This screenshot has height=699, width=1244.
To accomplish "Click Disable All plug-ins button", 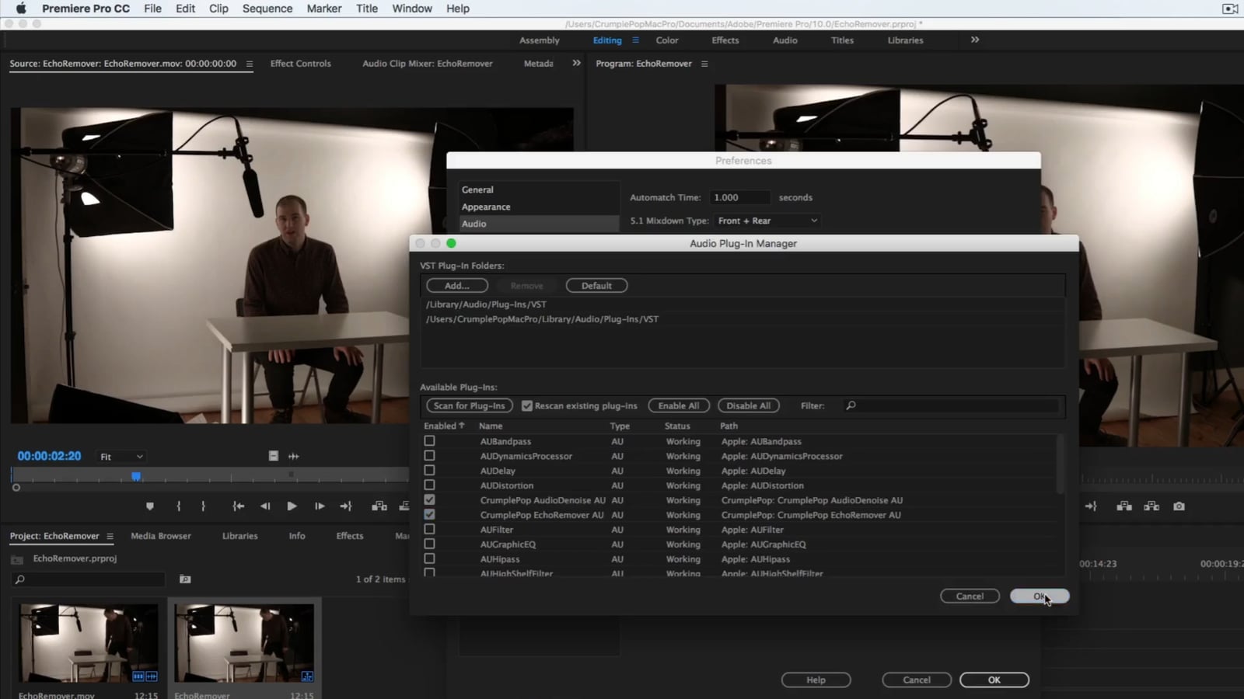I will coord(748,406).
